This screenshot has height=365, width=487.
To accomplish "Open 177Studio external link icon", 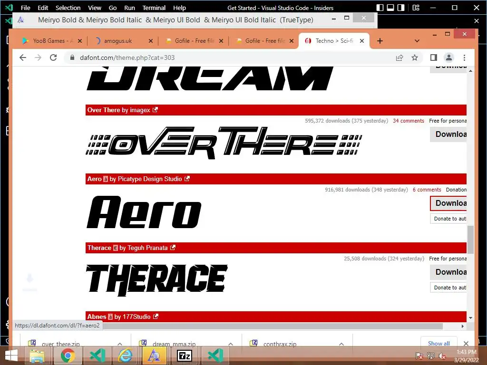I will click(156, 316).
